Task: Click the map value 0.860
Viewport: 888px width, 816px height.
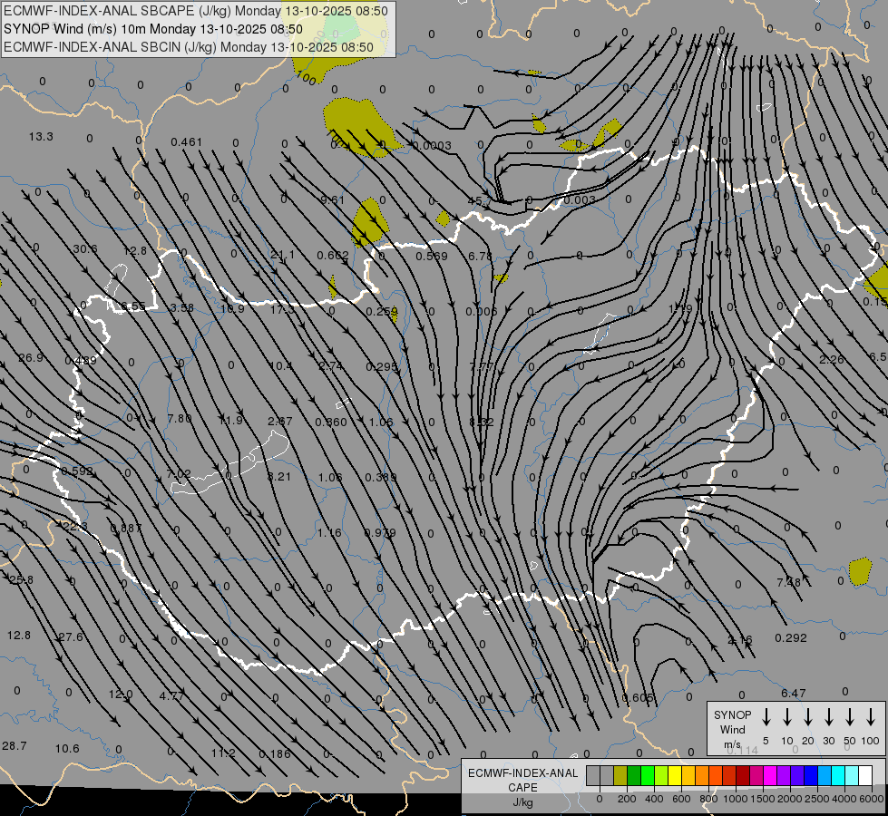Action: [331, 422]
